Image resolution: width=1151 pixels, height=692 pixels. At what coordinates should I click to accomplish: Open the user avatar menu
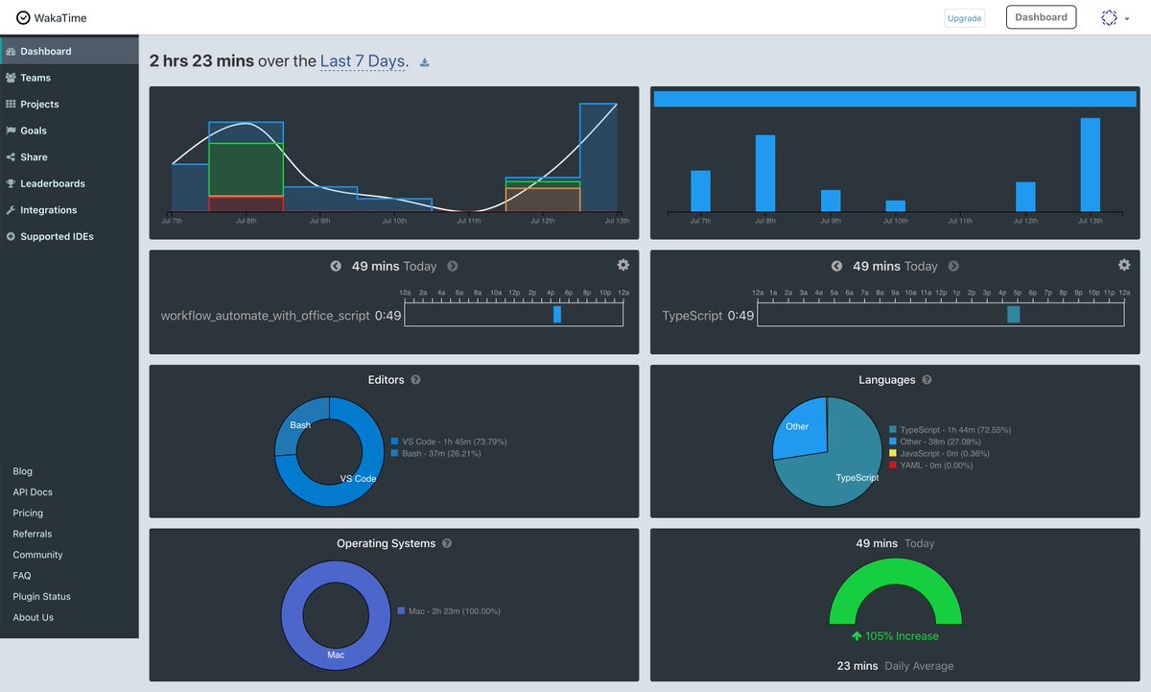[x=1114, y=17]
